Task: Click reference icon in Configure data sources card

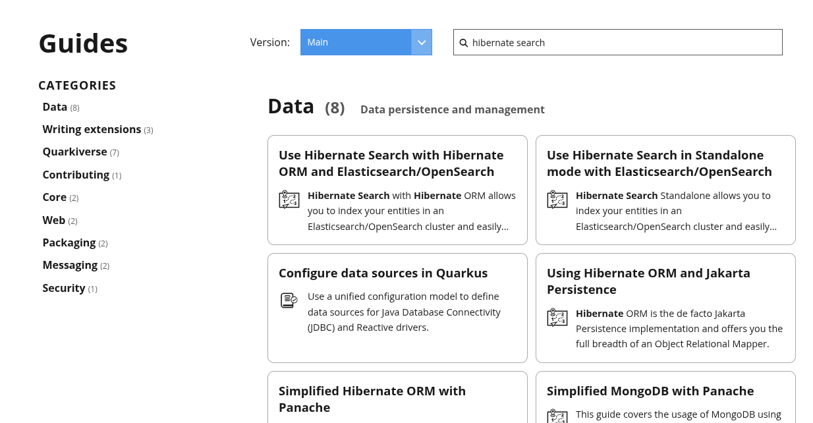Action: [x=289, y=300]
